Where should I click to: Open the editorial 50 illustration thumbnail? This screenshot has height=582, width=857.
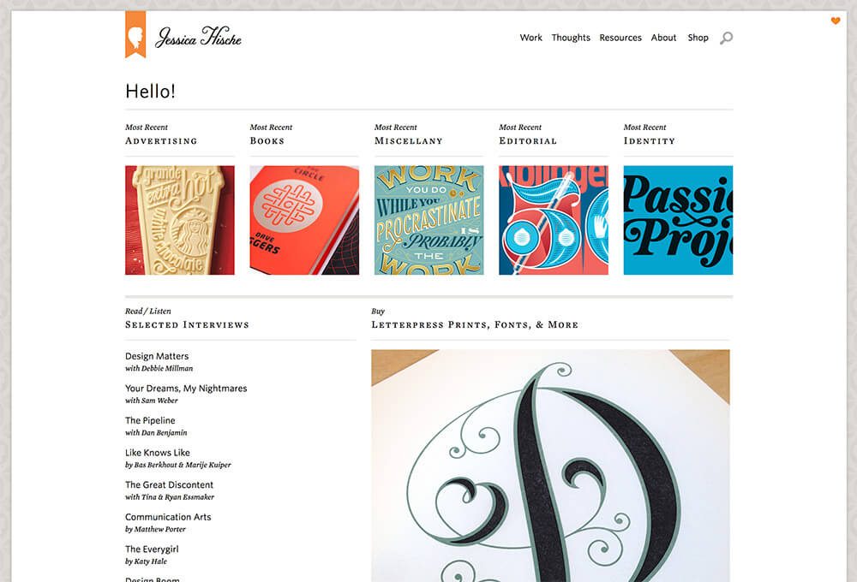554,220
